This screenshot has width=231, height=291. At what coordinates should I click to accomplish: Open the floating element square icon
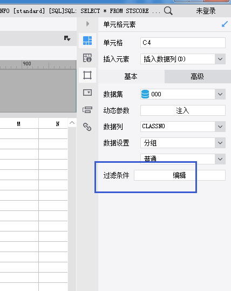click(x=87, y=75)
